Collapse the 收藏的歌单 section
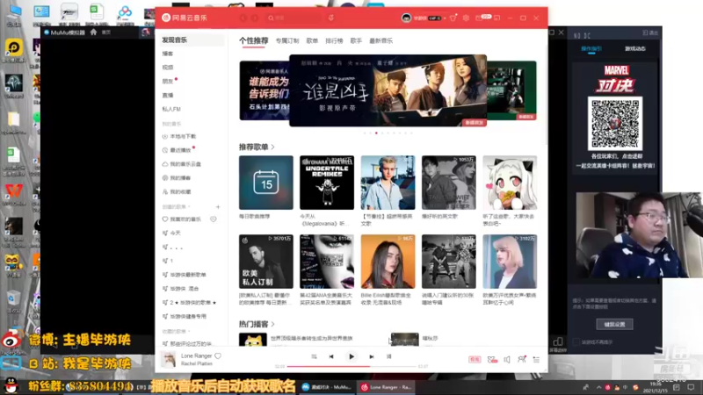The image size is (703, 395). (x=176, y=332)
